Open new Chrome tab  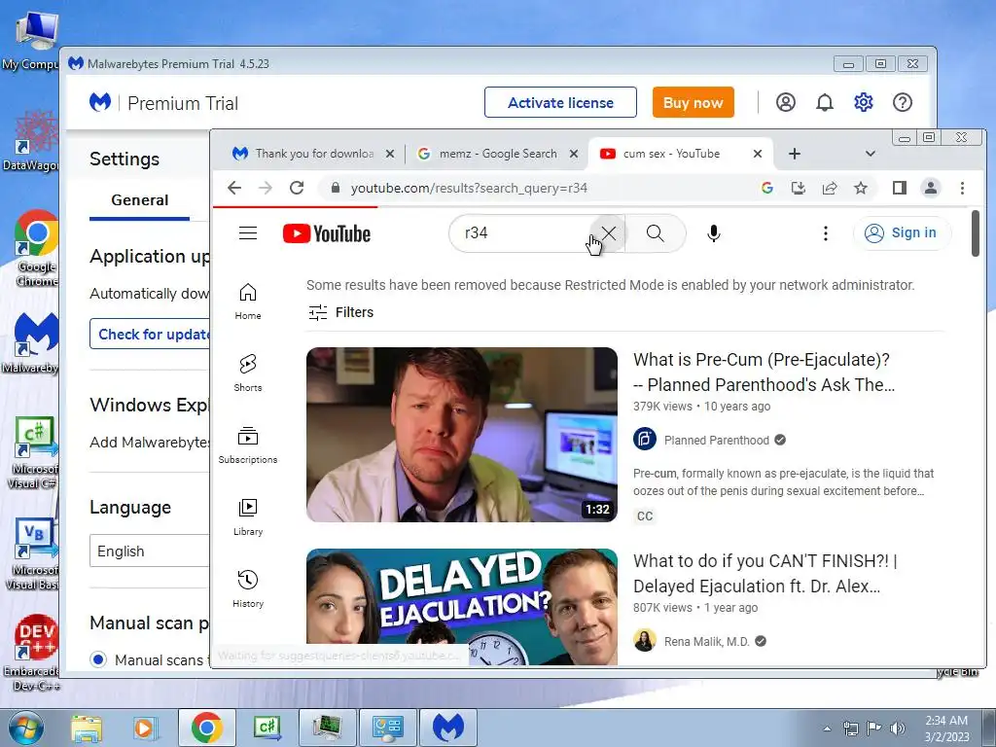pyautogui.click(x=794, y=154)
